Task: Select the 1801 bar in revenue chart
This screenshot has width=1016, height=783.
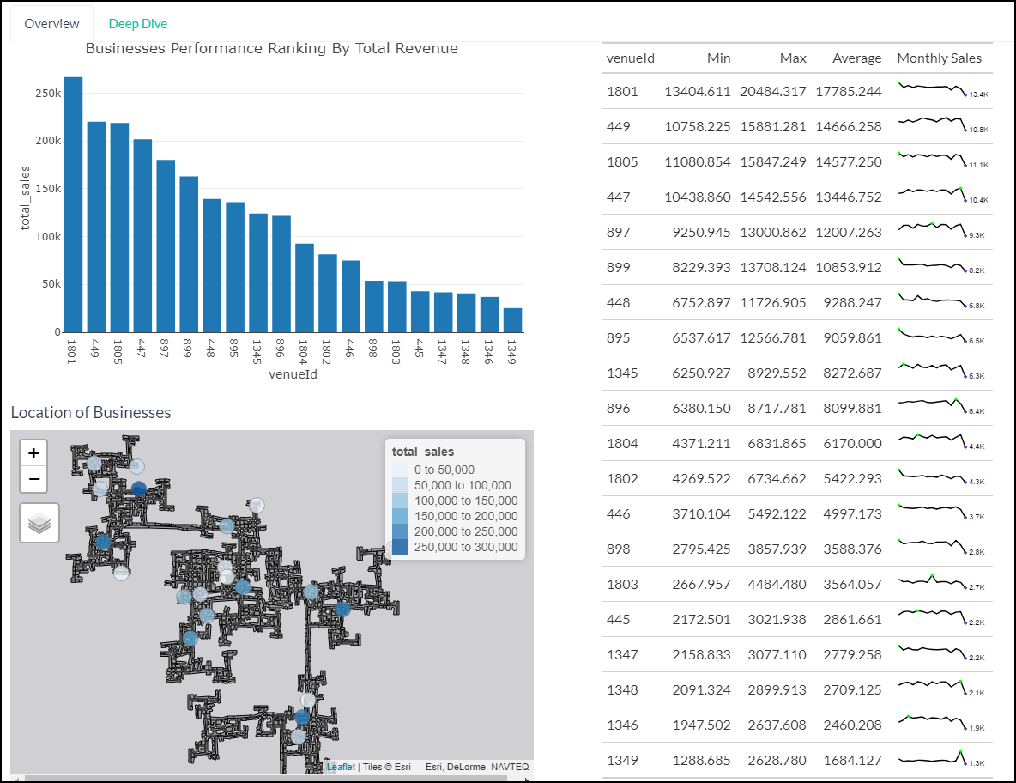Action: pos(73,204)
